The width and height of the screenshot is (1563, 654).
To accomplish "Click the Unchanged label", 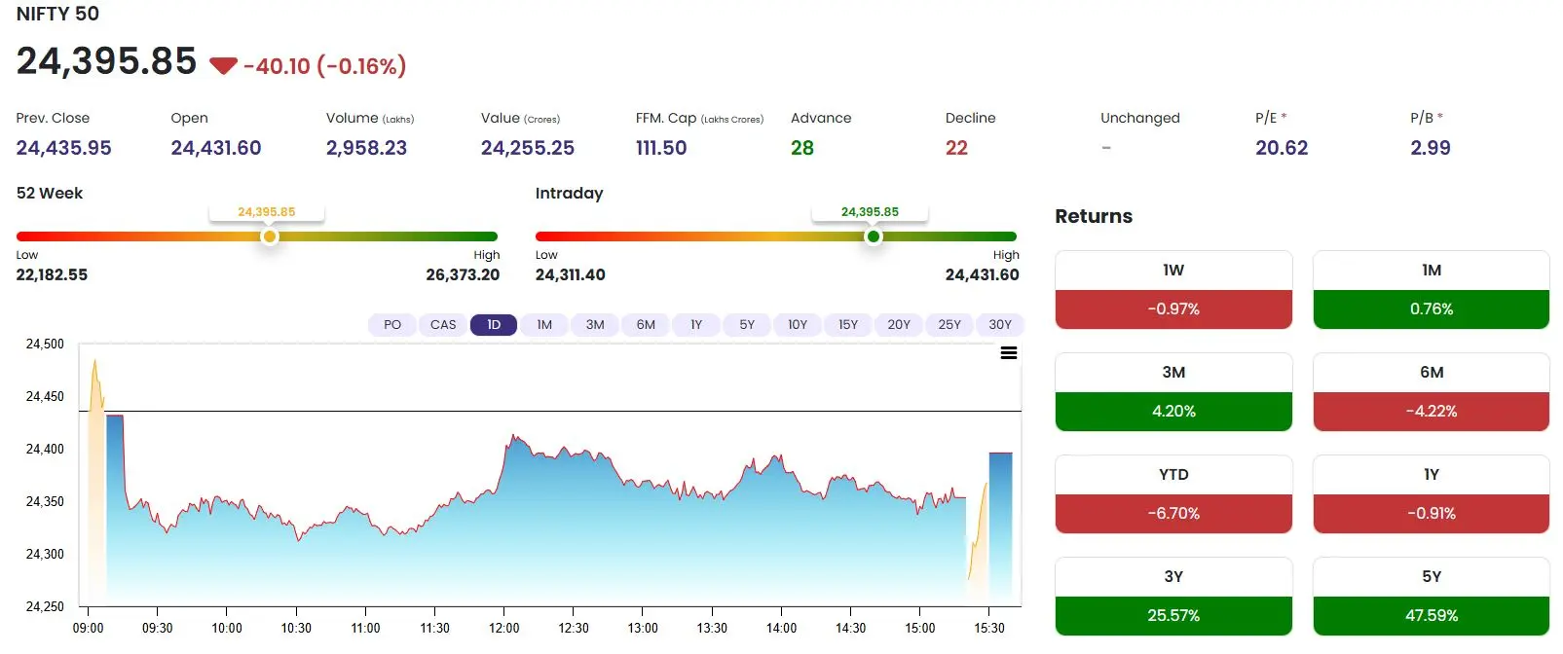I will (1139, 118).
